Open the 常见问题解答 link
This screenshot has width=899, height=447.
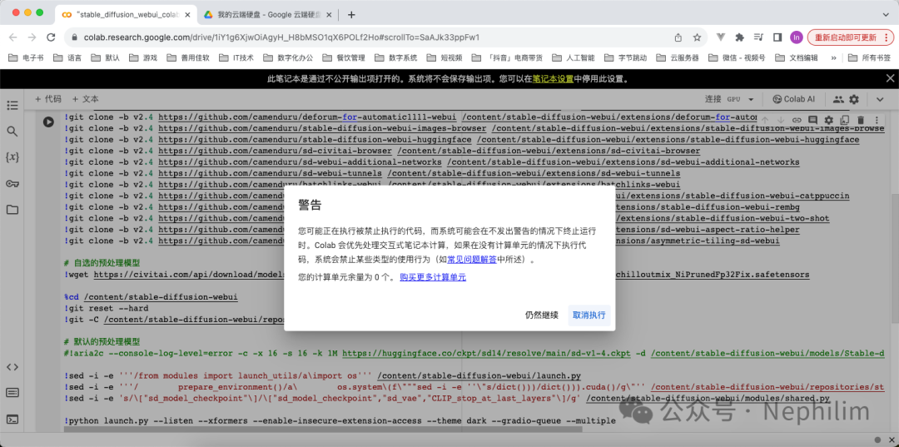[472, 260]
